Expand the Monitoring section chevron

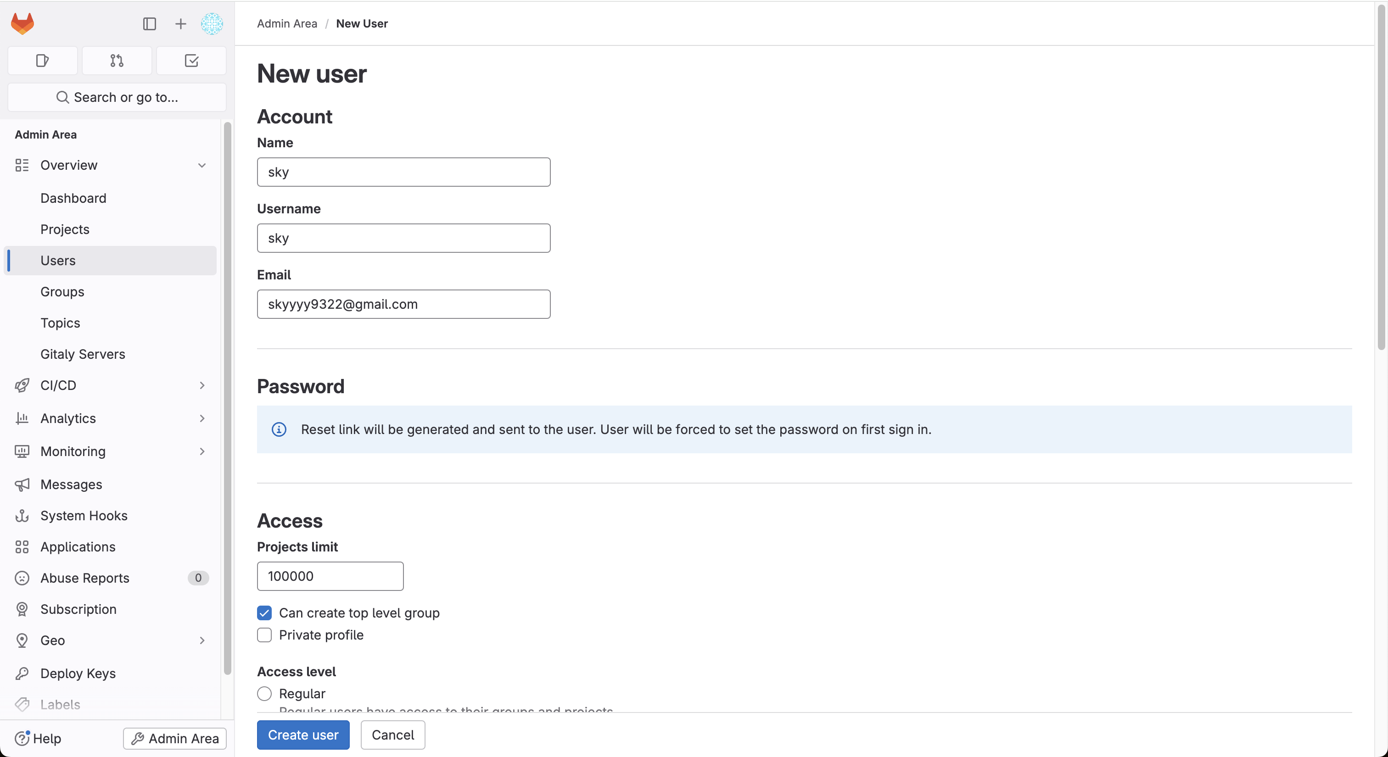point(201,451)
